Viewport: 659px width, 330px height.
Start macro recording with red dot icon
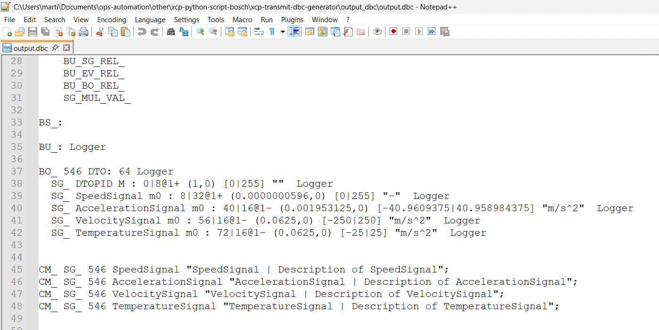(393, 32)
